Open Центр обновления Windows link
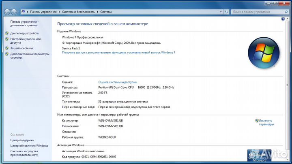Viewport: 292px width, 164px height. [29, 146]
